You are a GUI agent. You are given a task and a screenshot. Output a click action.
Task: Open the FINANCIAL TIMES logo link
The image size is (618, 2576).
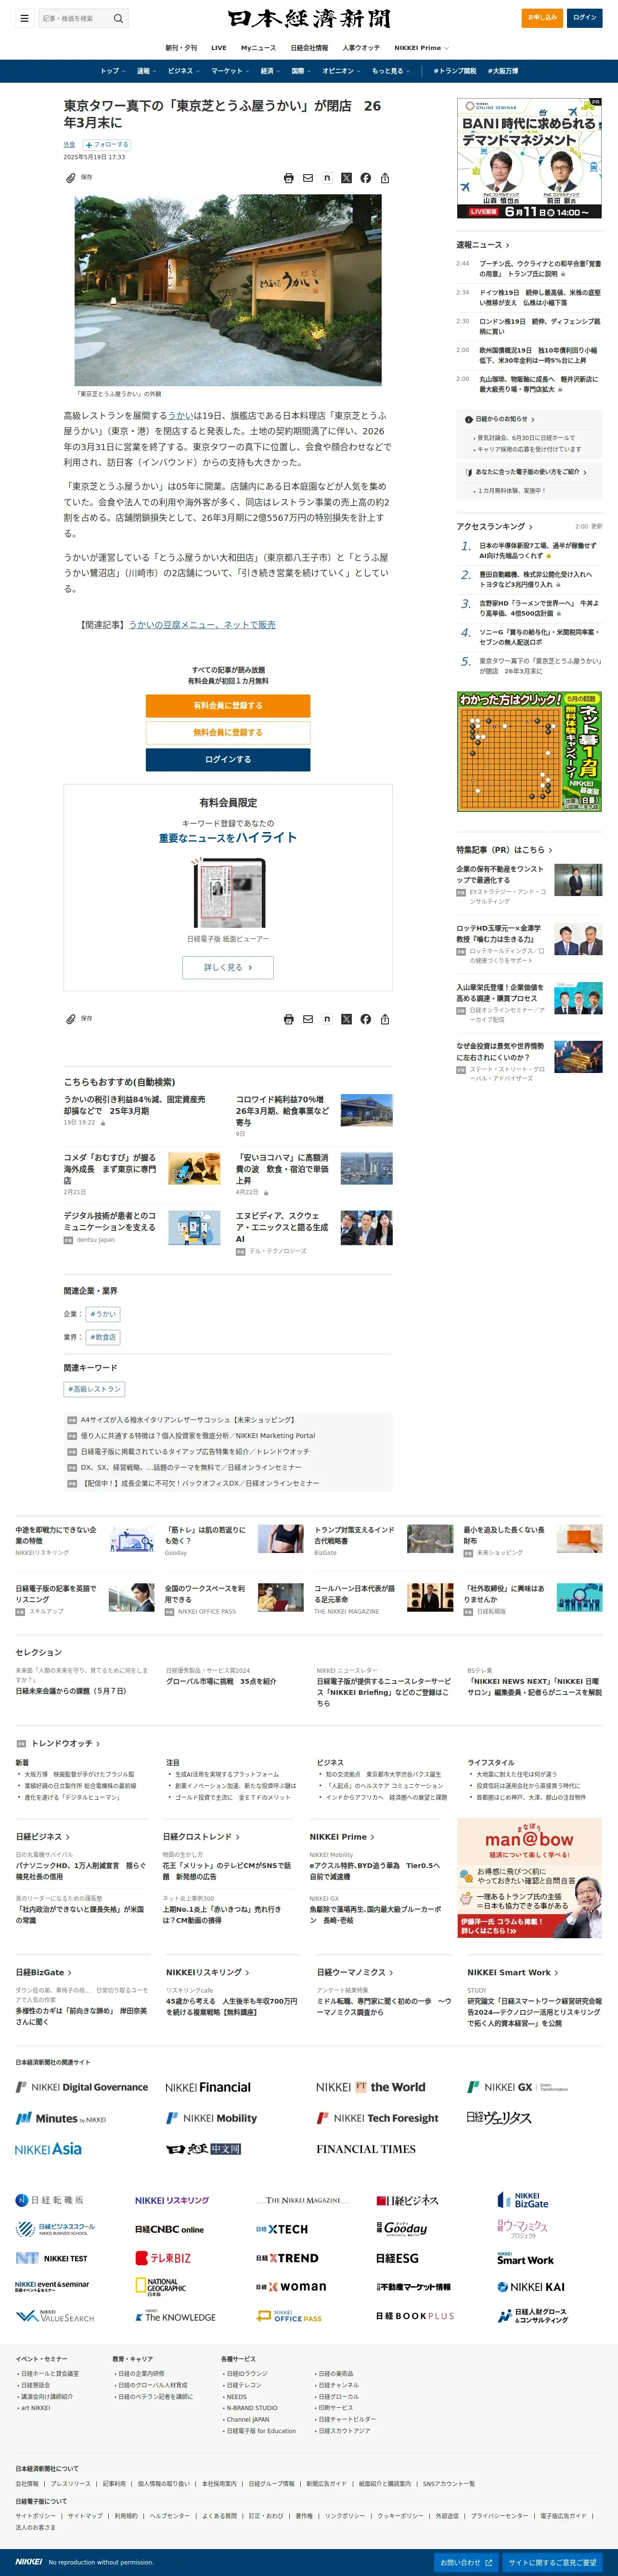point(366,2149)
